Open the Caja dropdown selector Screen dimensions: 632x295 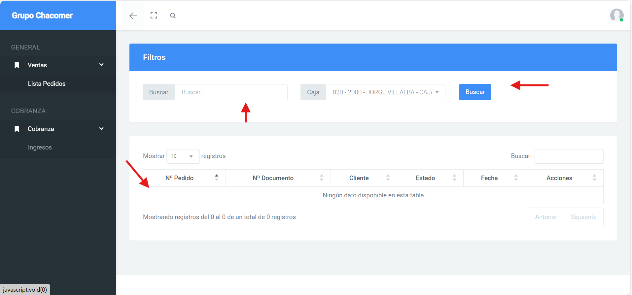pyautogui.click(x=385, y=92)
